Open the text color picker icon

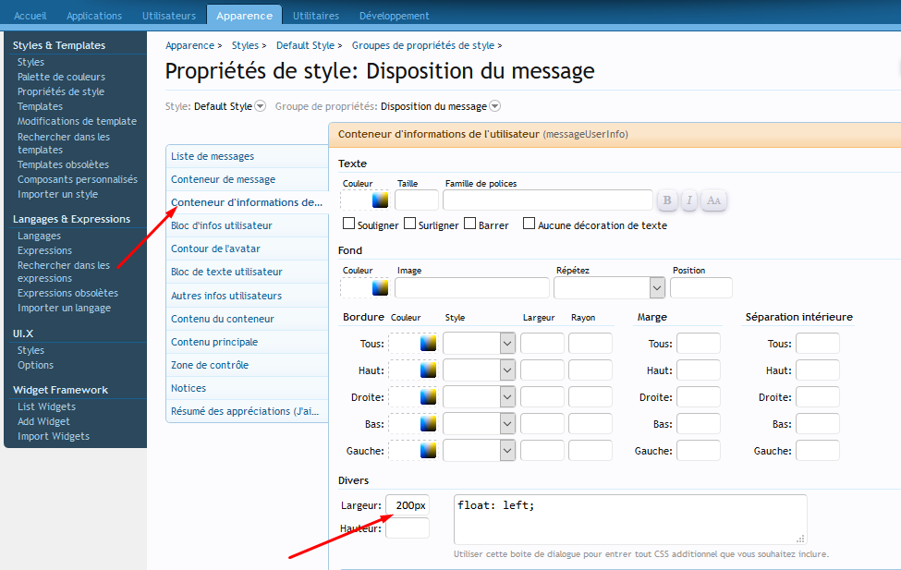pos(381,200)
